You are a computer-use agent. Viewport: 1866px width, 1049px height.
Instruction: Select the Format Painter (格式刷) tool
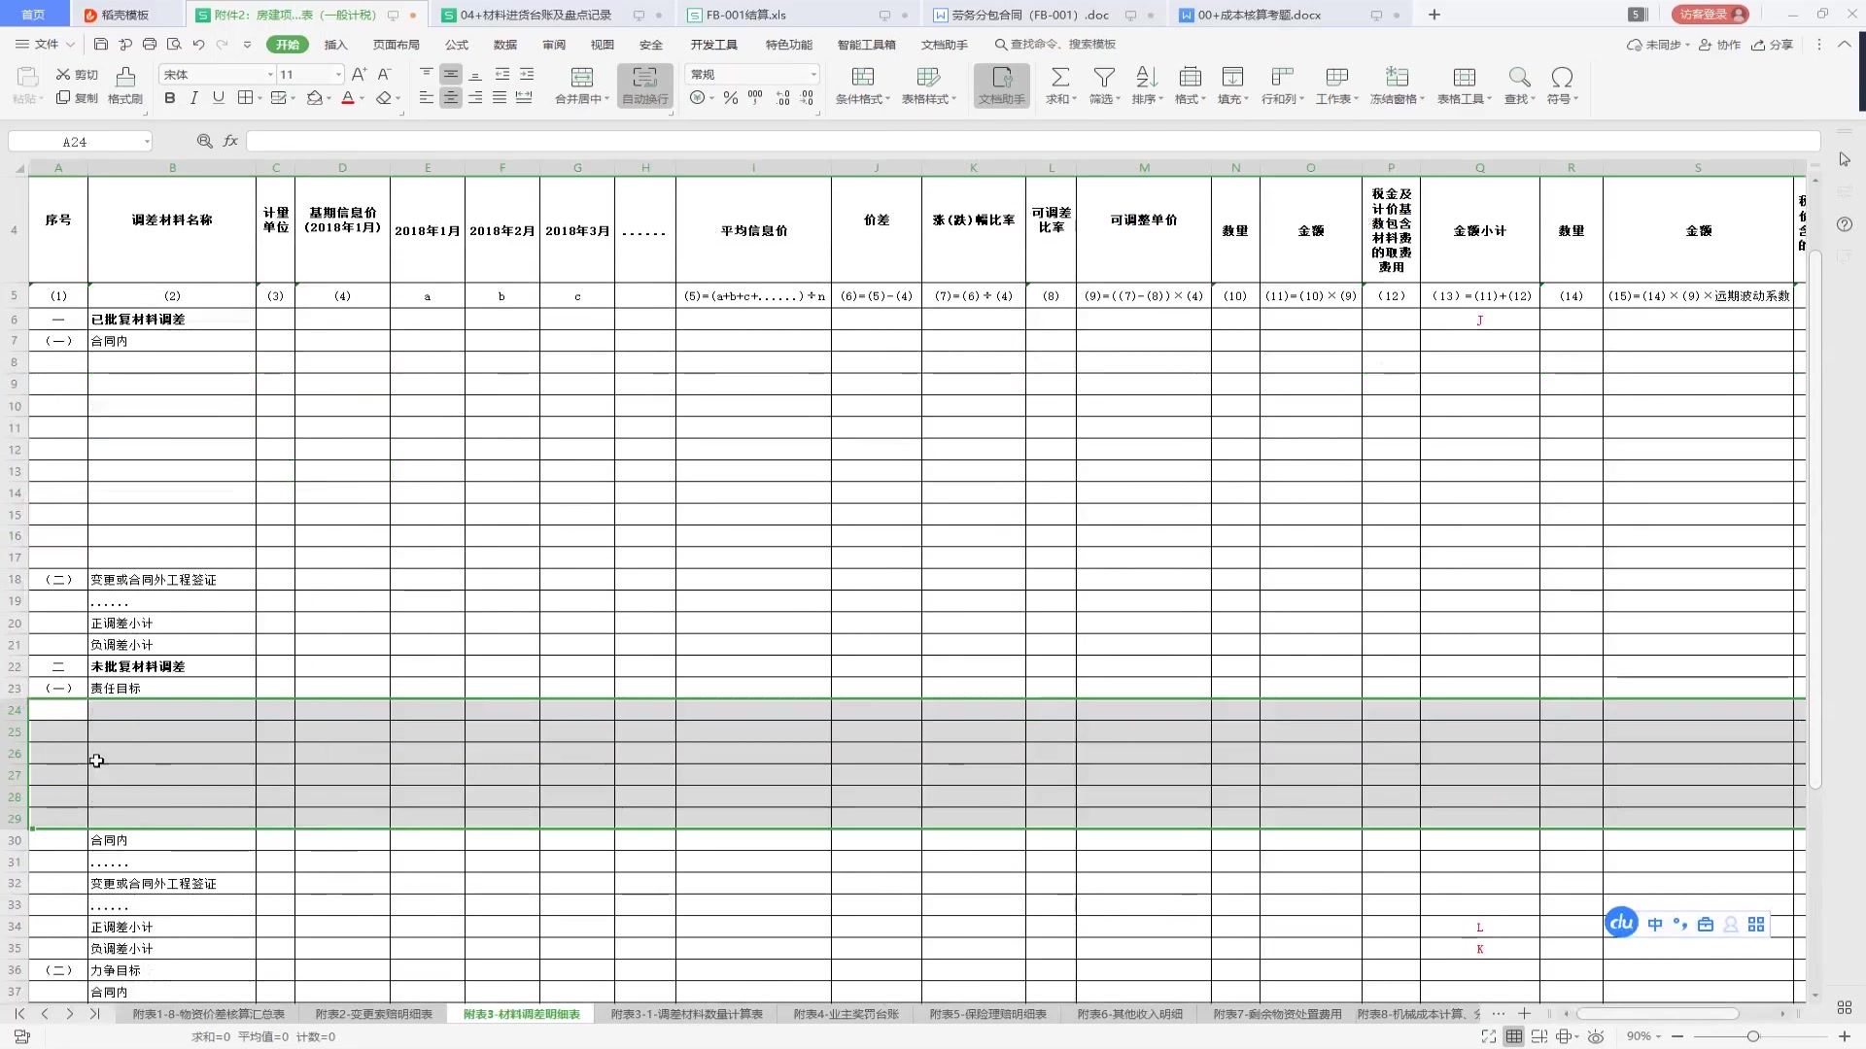coord(125,85)
